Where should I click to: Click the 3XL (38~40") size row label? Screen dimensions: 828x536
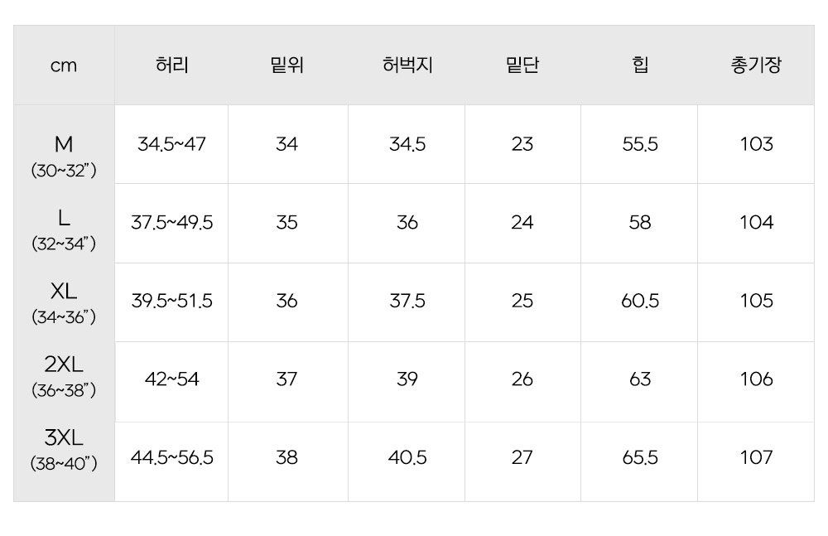click(64, 448)
